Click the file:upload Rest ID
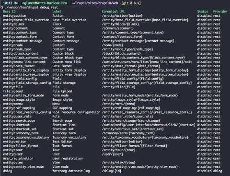The width and height of the screenshot is (230, 176). 13,91
